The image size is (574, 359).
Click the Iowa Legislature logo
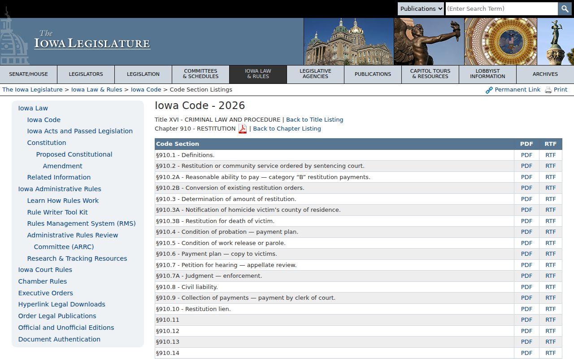[92, 40]
